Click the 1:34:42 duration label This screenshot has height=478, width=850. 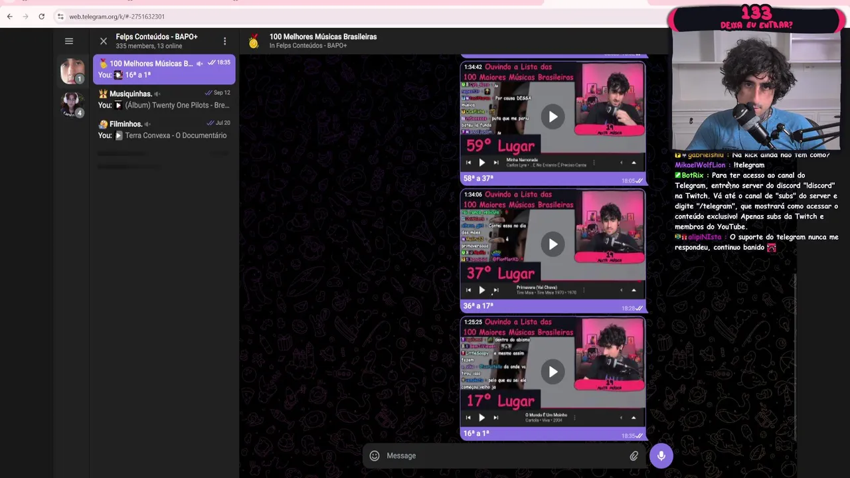point(473,67)
